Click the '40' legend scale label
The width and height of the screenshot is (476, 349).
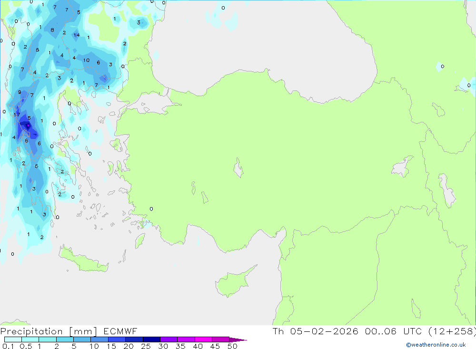click(198, 346)
